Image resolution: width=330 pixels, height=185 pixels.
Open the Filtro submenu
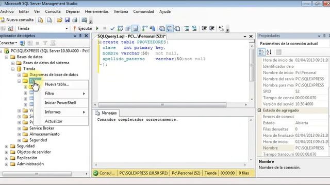point(61,94)
